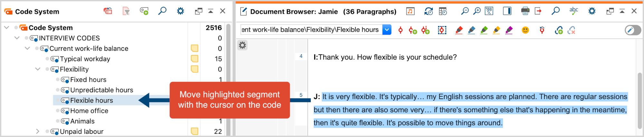Screen dimensions: 644x137
Task: Open memo attached to Unpaid labour
Action: coord(194,132)
